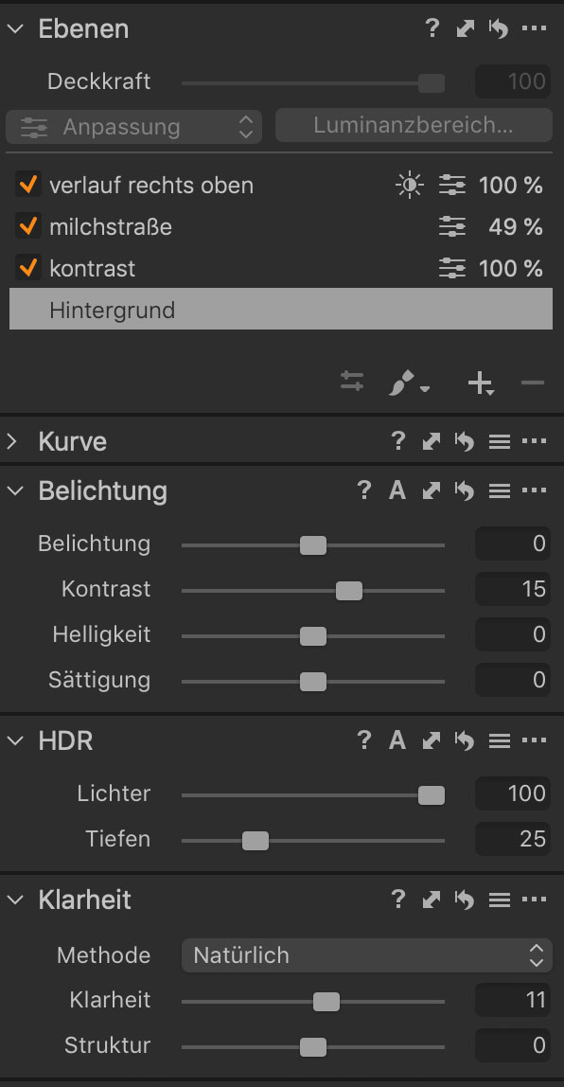Select the milchstraße layer name
This screenshot has width=564, height=1087.
click(x=111, y=226)
